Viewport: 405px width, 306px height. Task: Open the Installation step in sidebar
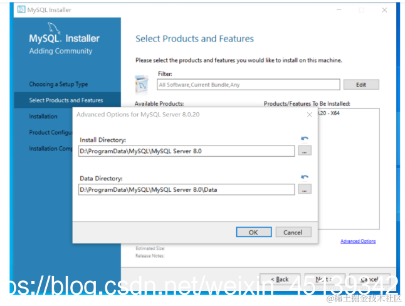tap(43, 116)
